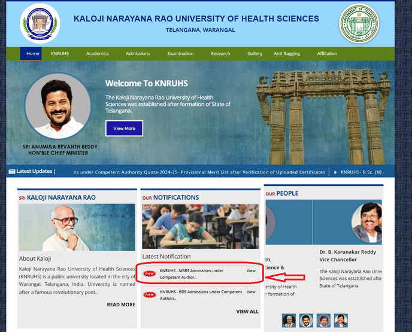
Task: Go to the Anti Ragging page
Action: coord(287,54)
